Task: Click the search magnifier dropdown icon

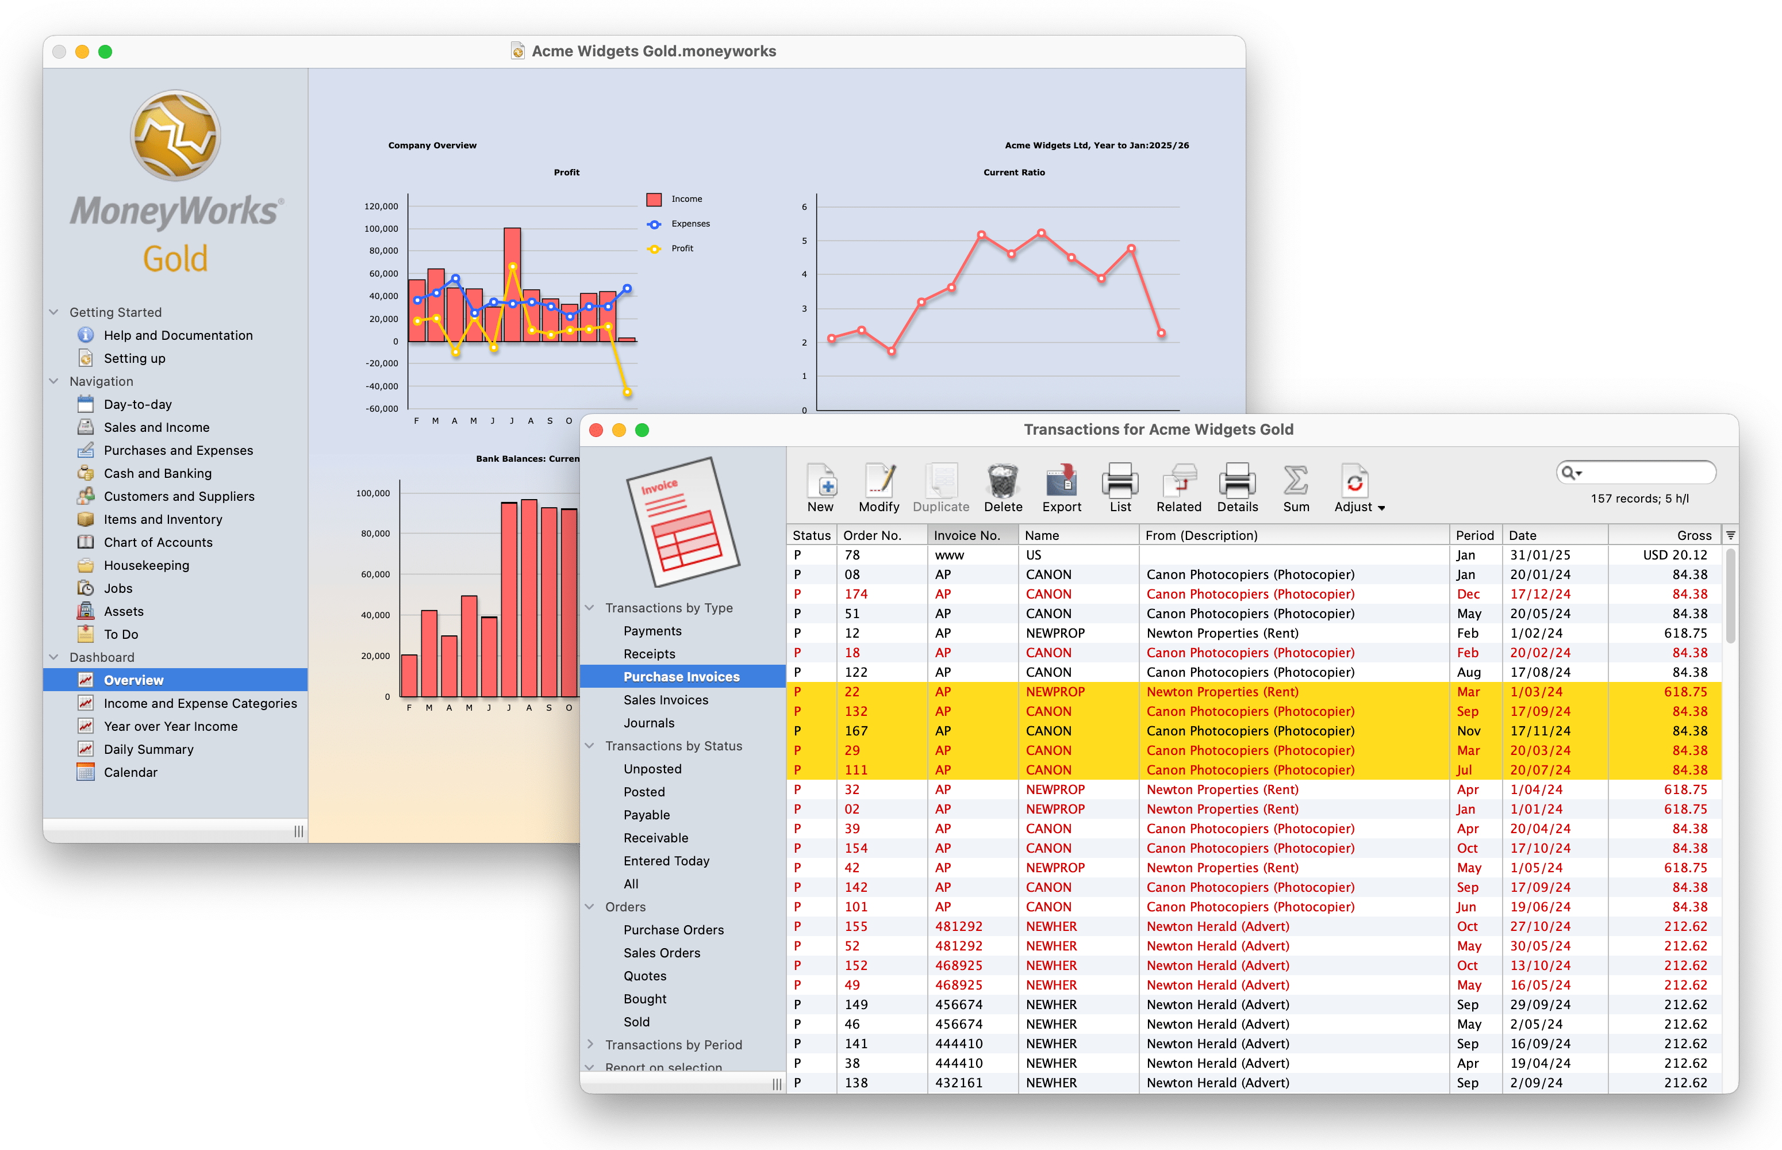Action: (x=1572, y=472)
